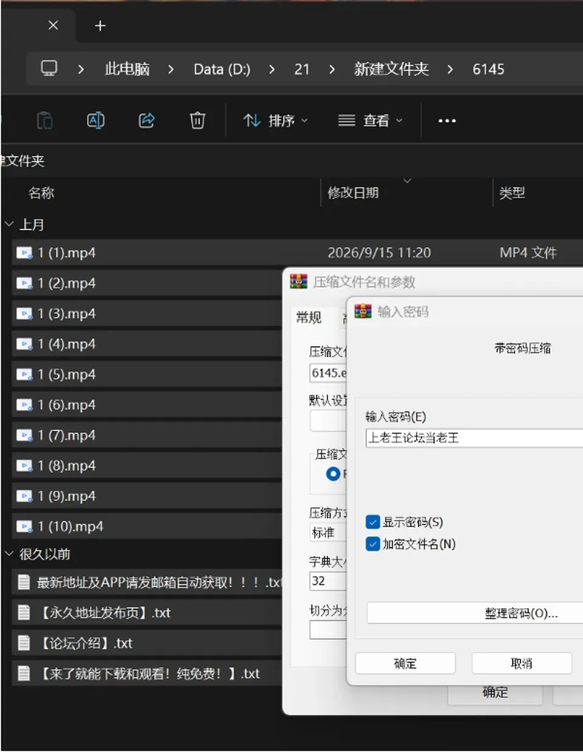This screenshot has width=583, height=752.
Task: Select file 1 (7).mp4
Action: (146, 435)
